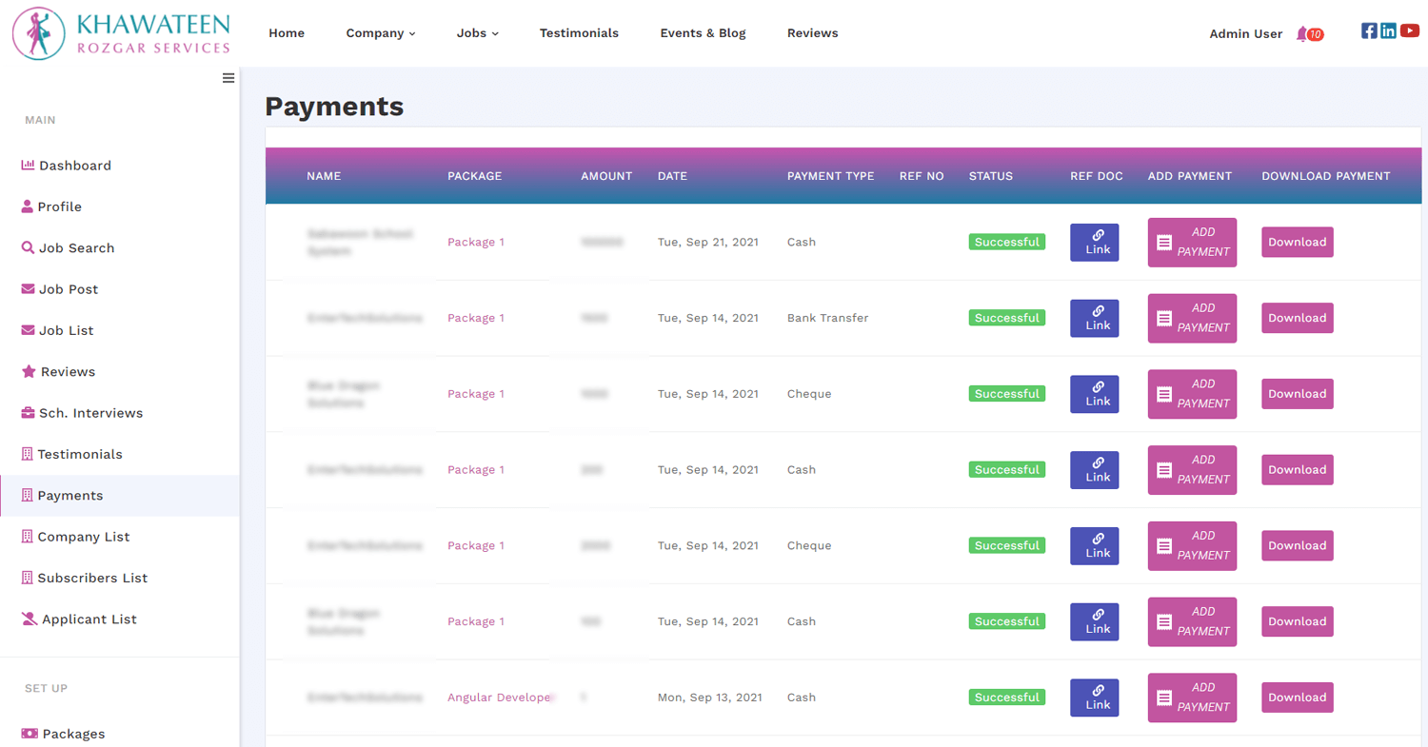Viewport: 1428px width, 747px height.
Task: Open the Admin User account menu
Action: (x=1245, y=33)
